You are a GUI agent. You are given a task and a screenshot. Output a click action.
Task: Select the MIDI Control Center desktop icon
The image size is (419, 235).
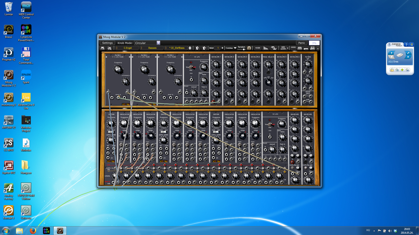click(26, 9)
